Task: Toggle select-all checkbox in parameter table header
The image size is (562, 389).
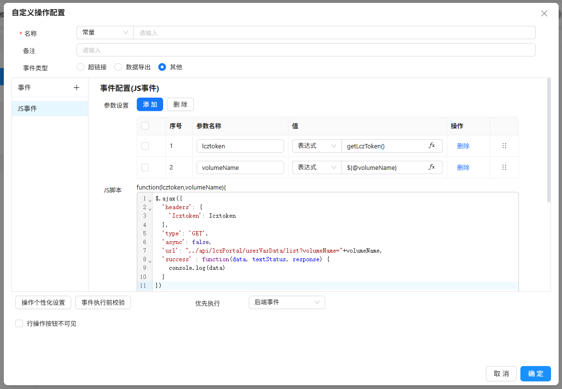Action: pos(145,126)
